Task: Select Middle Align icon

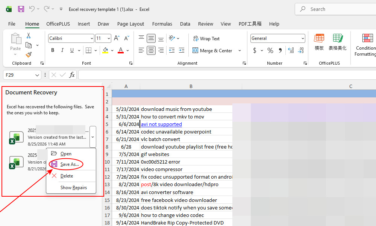Action: tap(151, 38)
